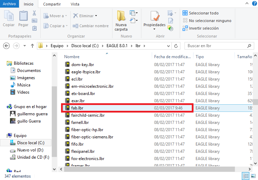Refresh the lbr folder view
The height and width of the screenshot is (180, 258).
(x=176, y=46)
